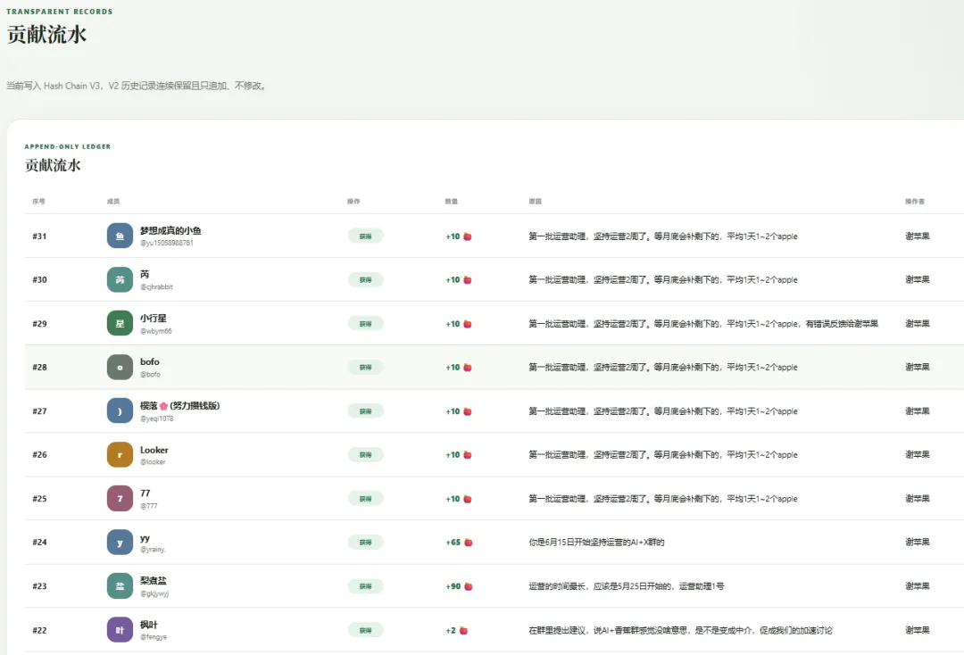Viewport: 964px width, 655px height.
Task: Click the 成员 column header
Action: point(113,202)
